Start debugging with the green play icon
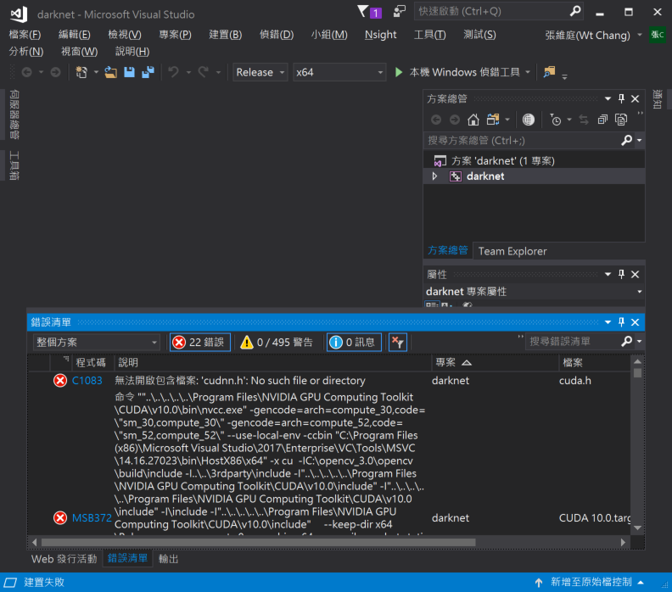 coord(399,72)
